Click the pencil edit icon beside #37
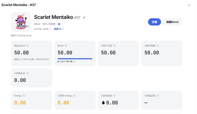Screen dimensions: 197x114 pyautogui.click(x=84, y=18)
